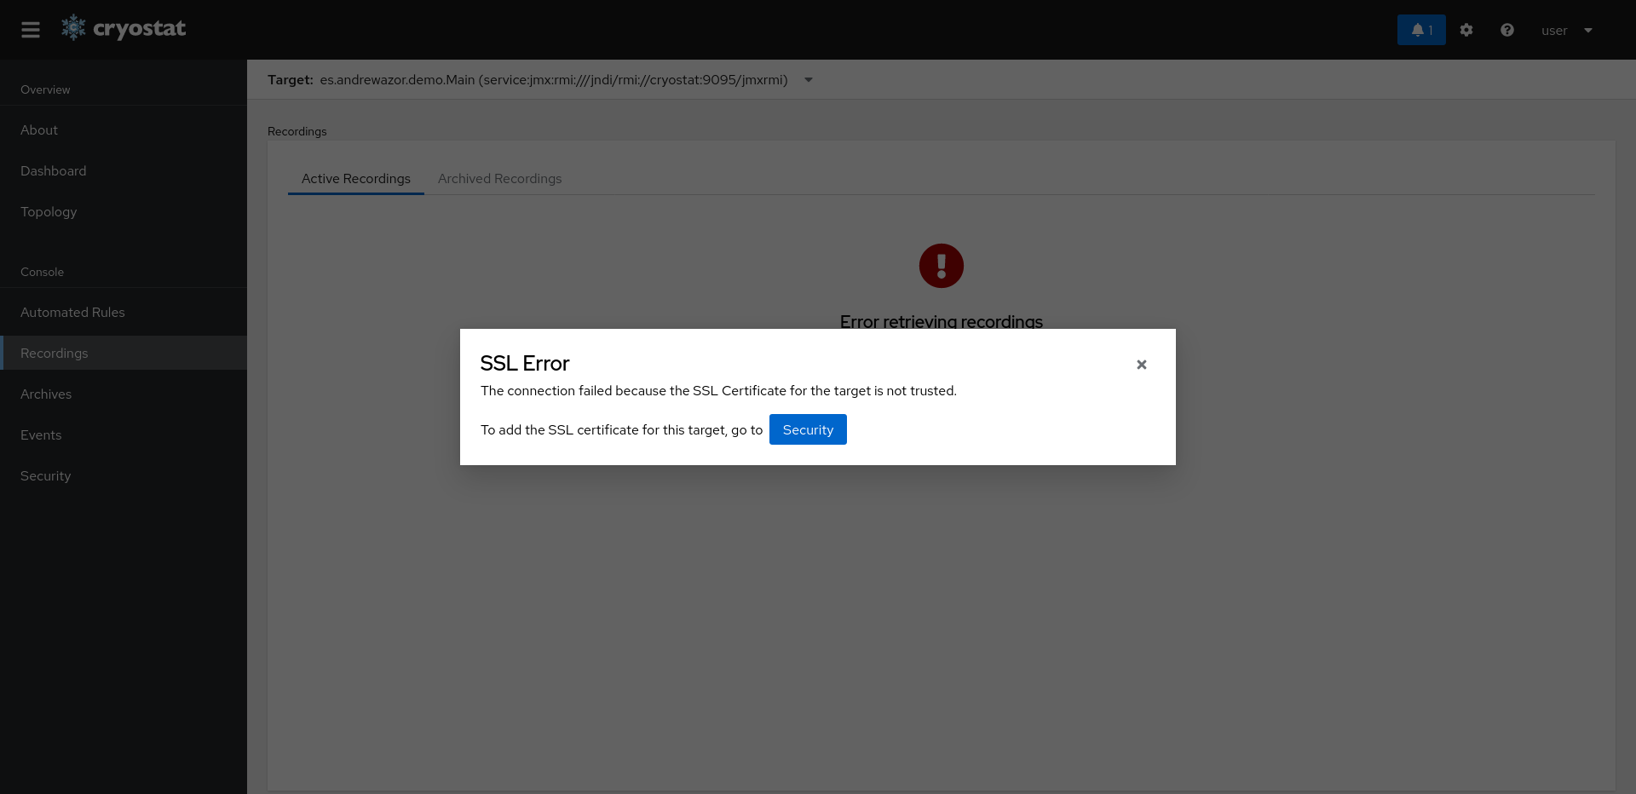The image size is (1636, 794).
Task: Click the red error alert icon
Action: (x=941, y=266)
